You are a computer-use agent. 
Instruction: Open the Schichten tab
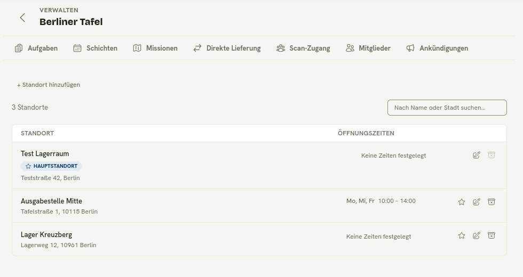pos(96,48)
